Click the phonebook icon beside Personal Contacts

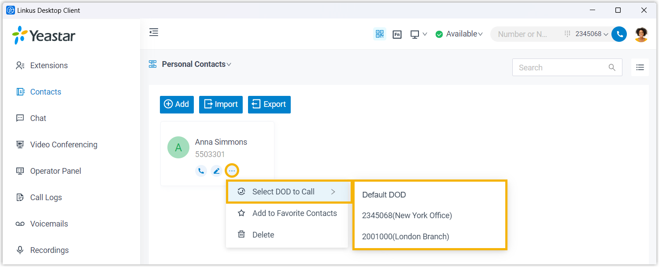pos(153,64)
